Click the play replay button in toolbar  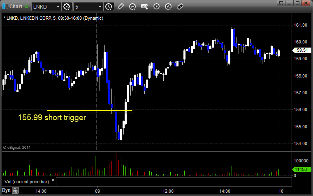156,7
